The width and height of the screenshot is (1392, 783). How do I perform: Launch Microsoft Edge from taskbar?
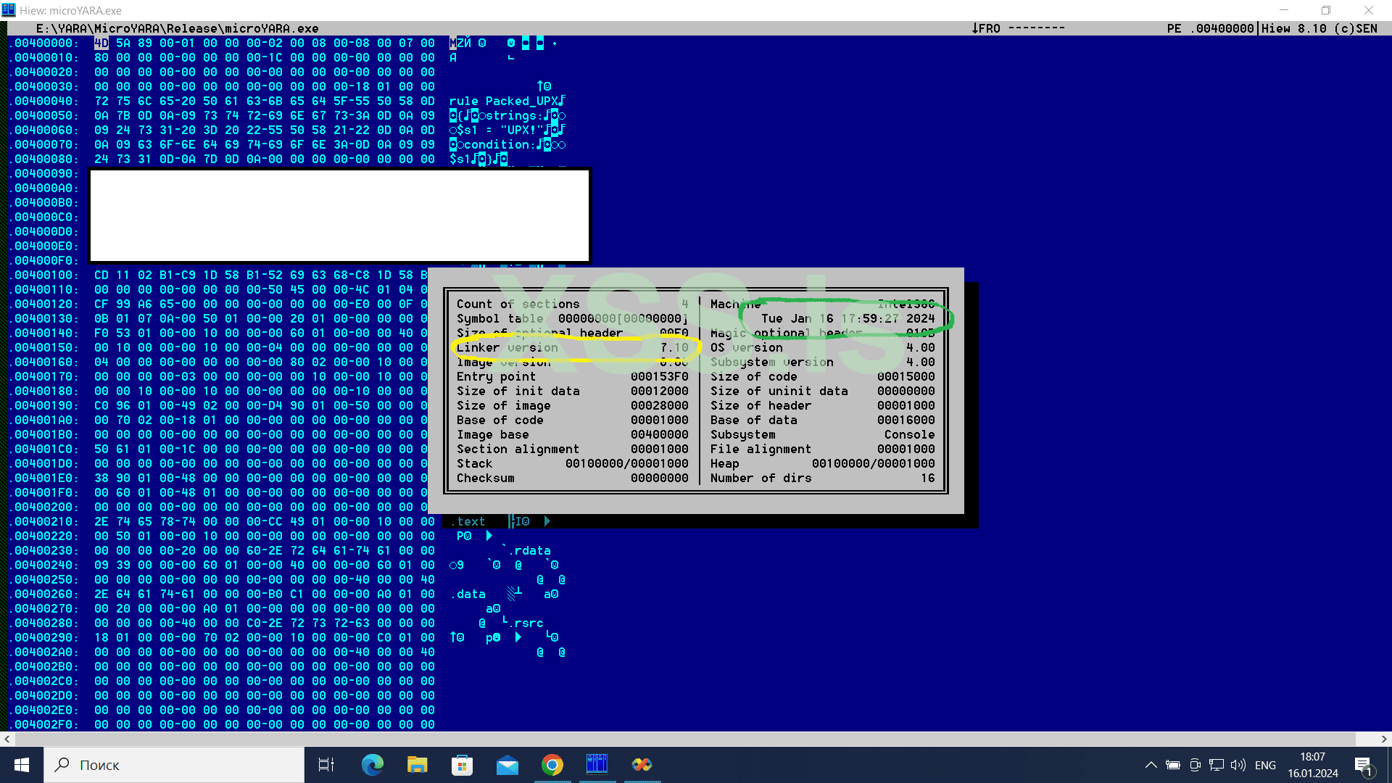(372, 765)
